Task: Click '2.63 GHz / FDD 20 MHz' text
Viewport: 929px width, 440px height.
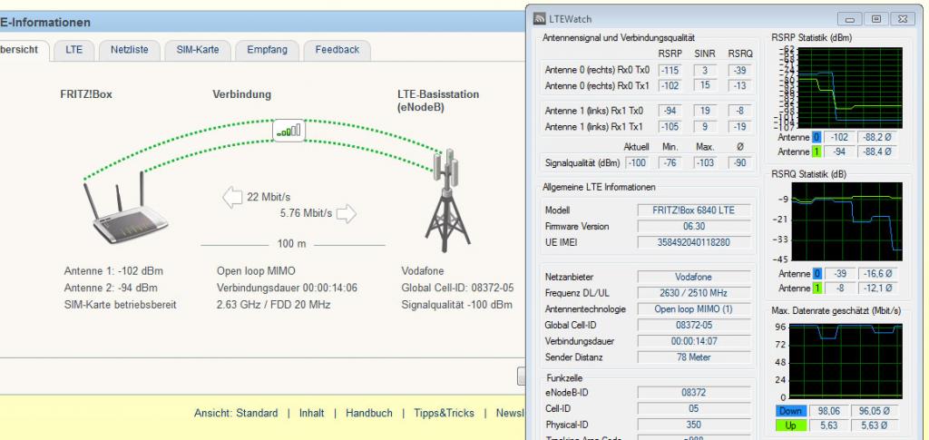Action: [274, 305]
